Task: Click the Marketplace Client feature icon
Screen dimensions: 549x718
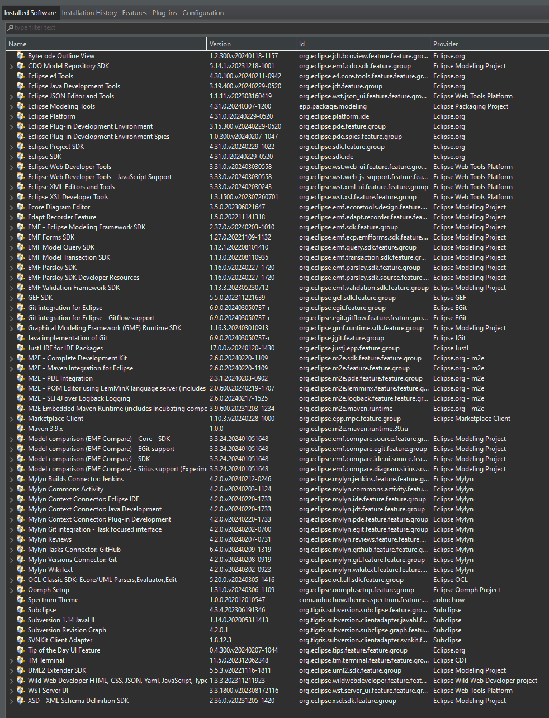Action: pyautogui.click(x=21, y=419)
